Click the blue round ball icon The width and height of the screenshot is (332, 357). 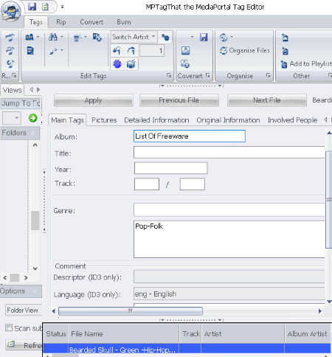pos(117,64)
